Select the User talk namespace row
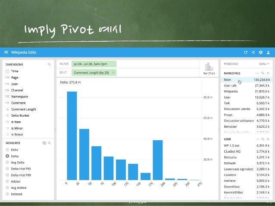Viewport: 275px width, 206px height. click(247, 86)
